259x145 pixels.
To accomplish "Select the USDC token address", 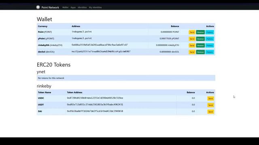I will (x=95, y=98).
